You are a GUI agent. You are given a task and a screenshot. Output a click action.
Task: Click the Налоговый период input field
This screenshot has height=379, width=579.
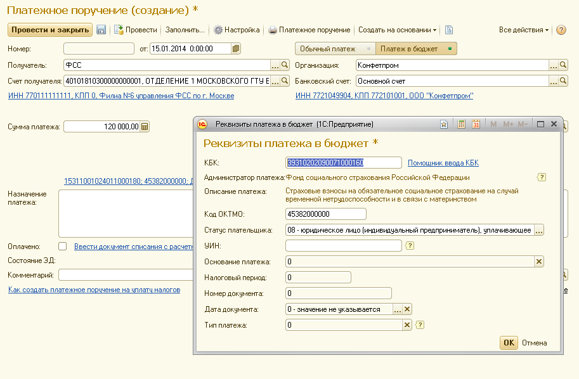[318, 277]
